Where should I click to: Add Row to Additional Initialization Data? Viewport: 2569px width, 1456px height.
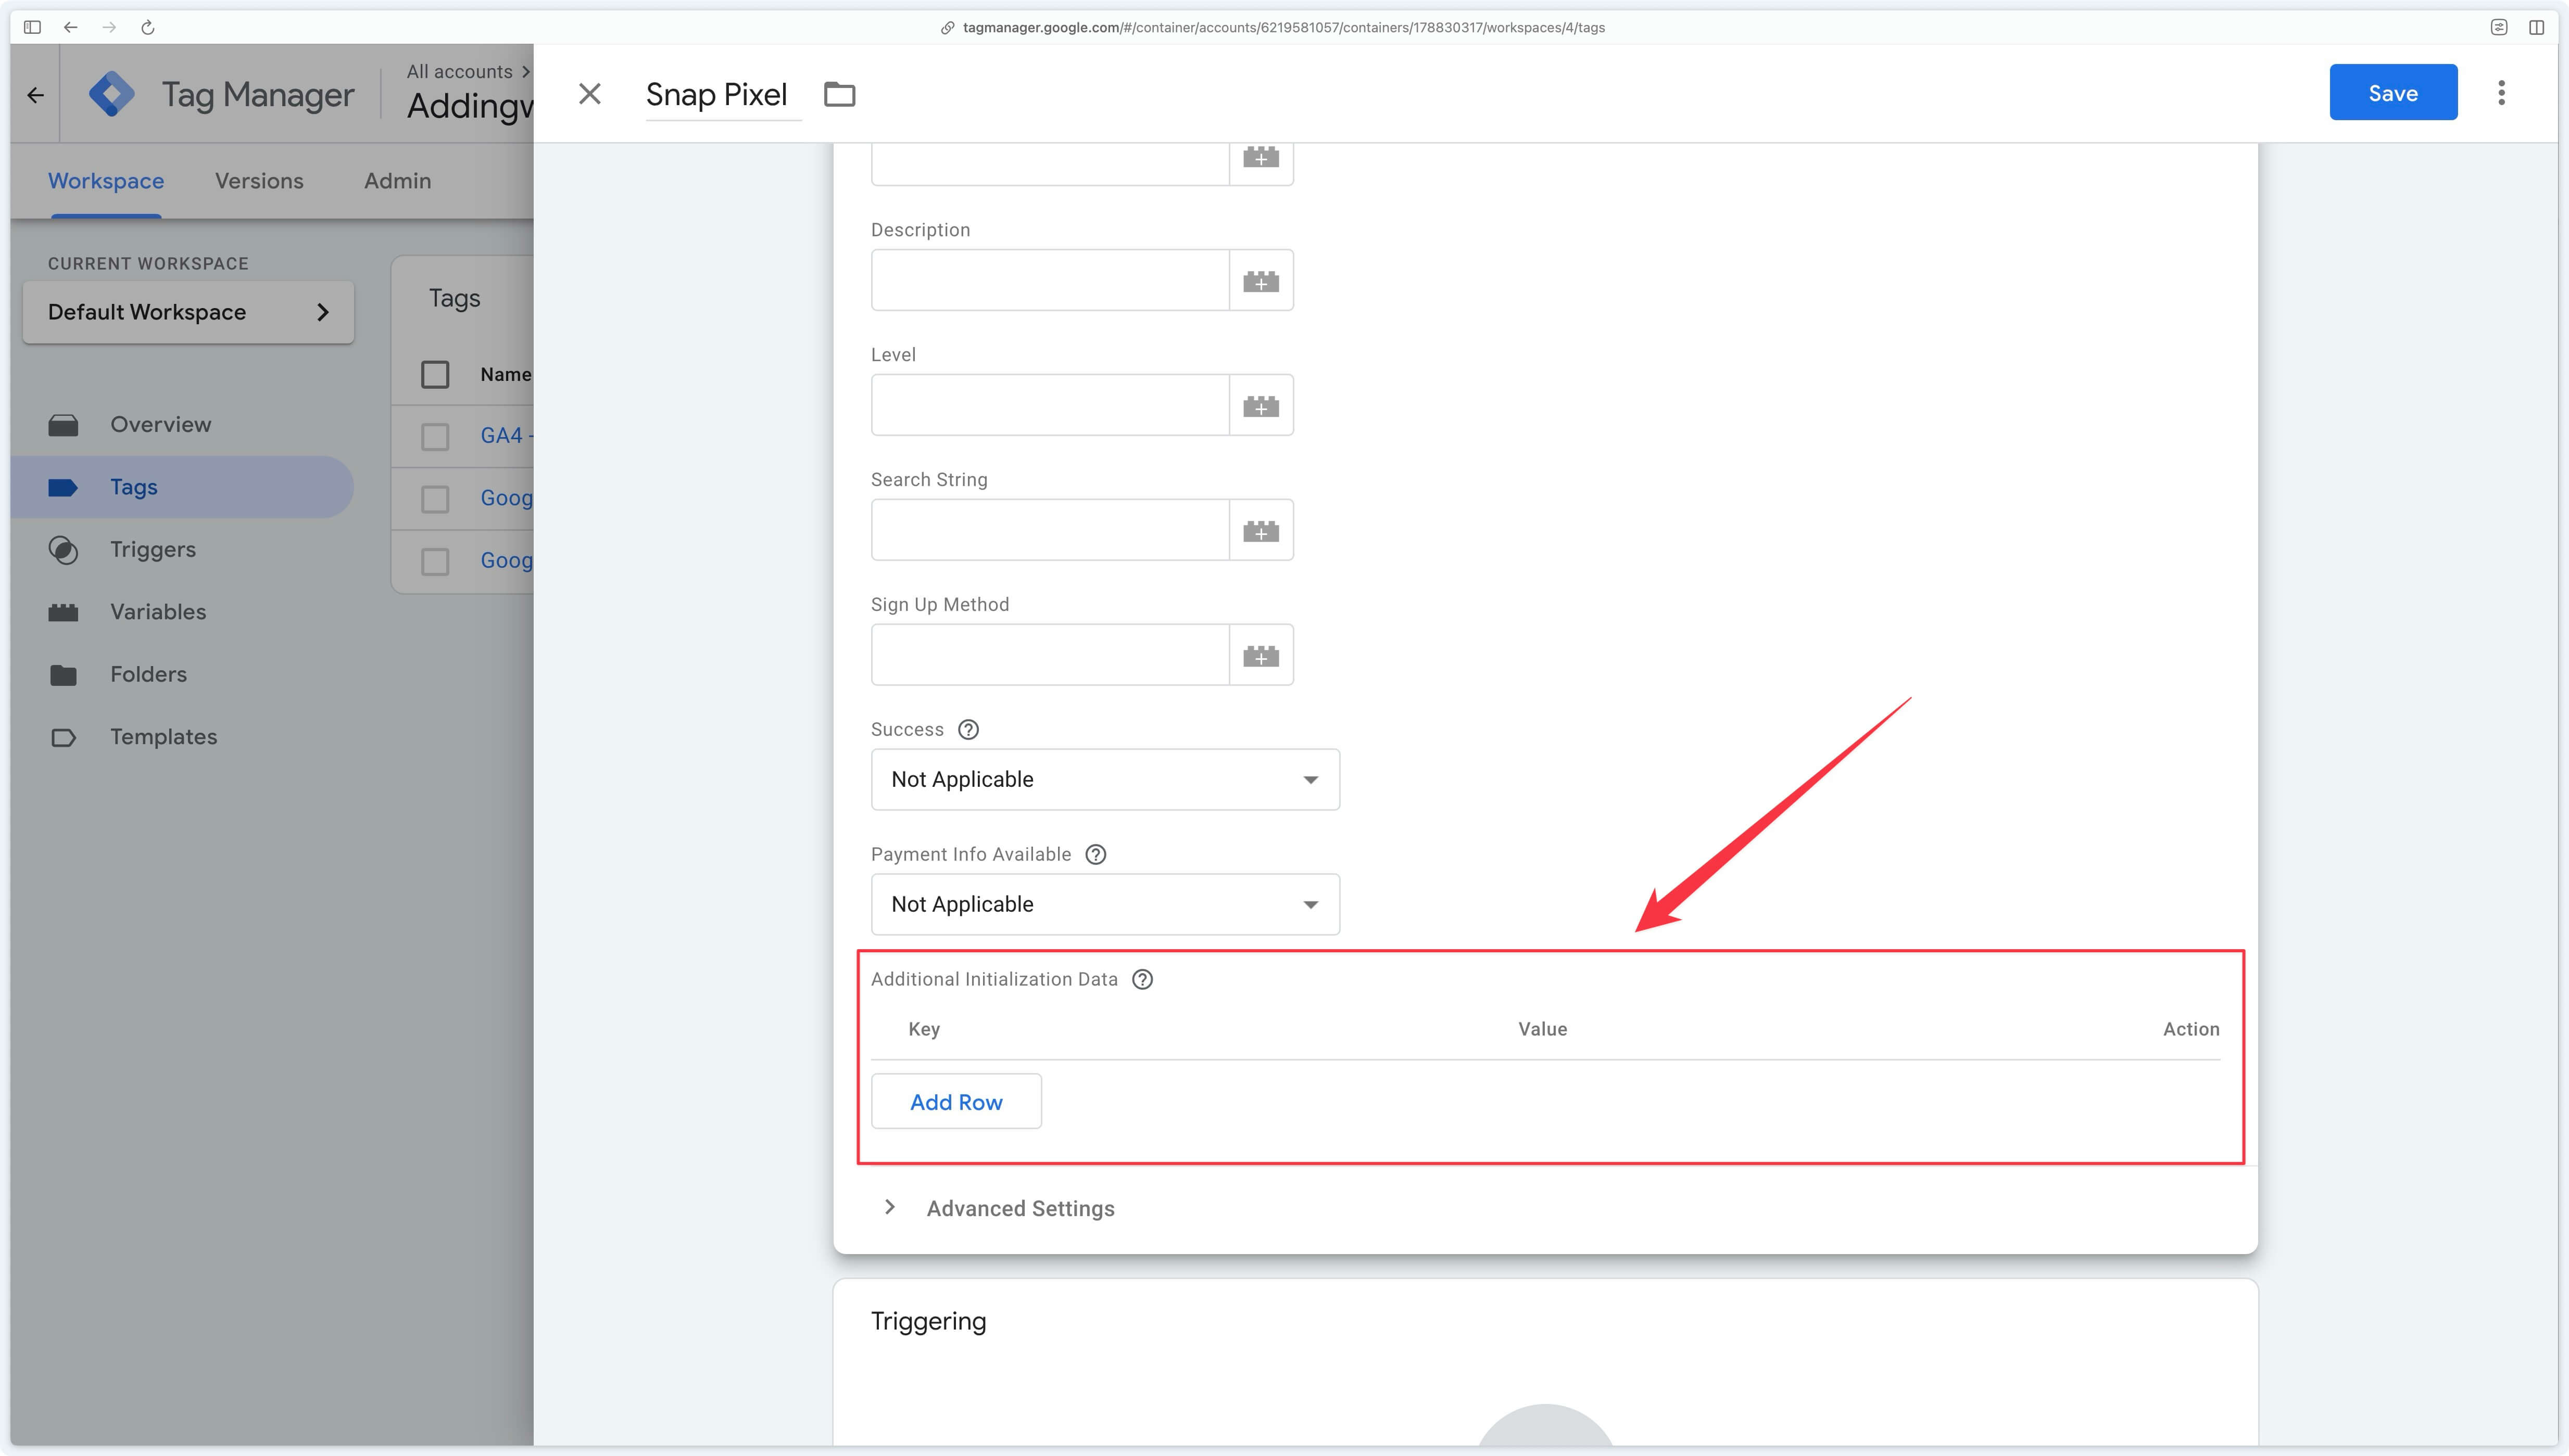(x=955, y=1102)
